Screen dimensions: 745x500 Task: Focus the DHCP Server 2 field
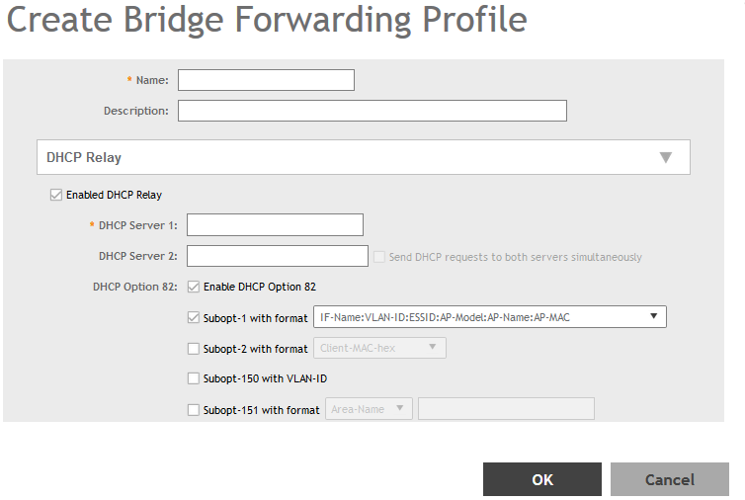(x=277, y=256)
